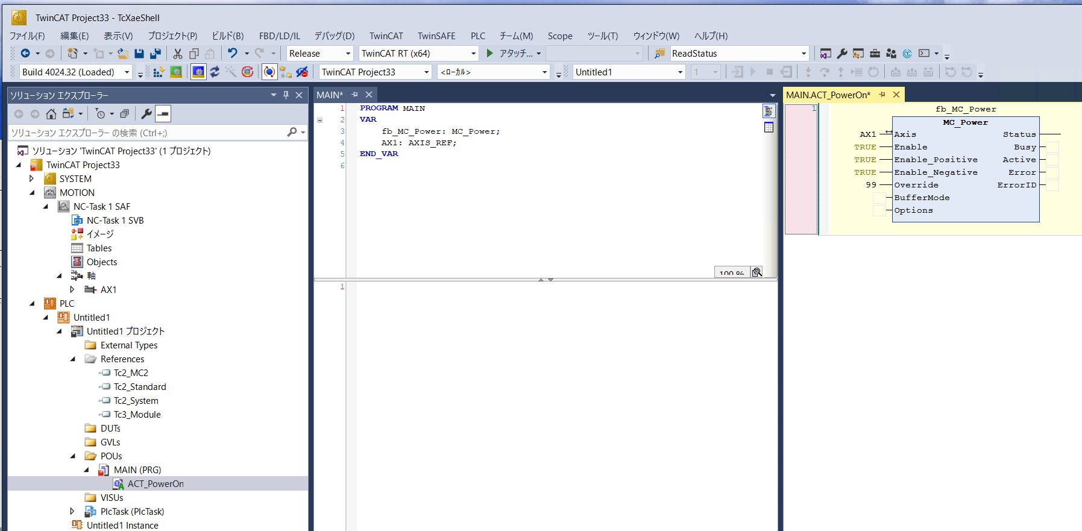This screenshot has height=531, width=1082.
Task: Click Restart TwinCAT Run Mode icon
Action: tap(176, 72)
